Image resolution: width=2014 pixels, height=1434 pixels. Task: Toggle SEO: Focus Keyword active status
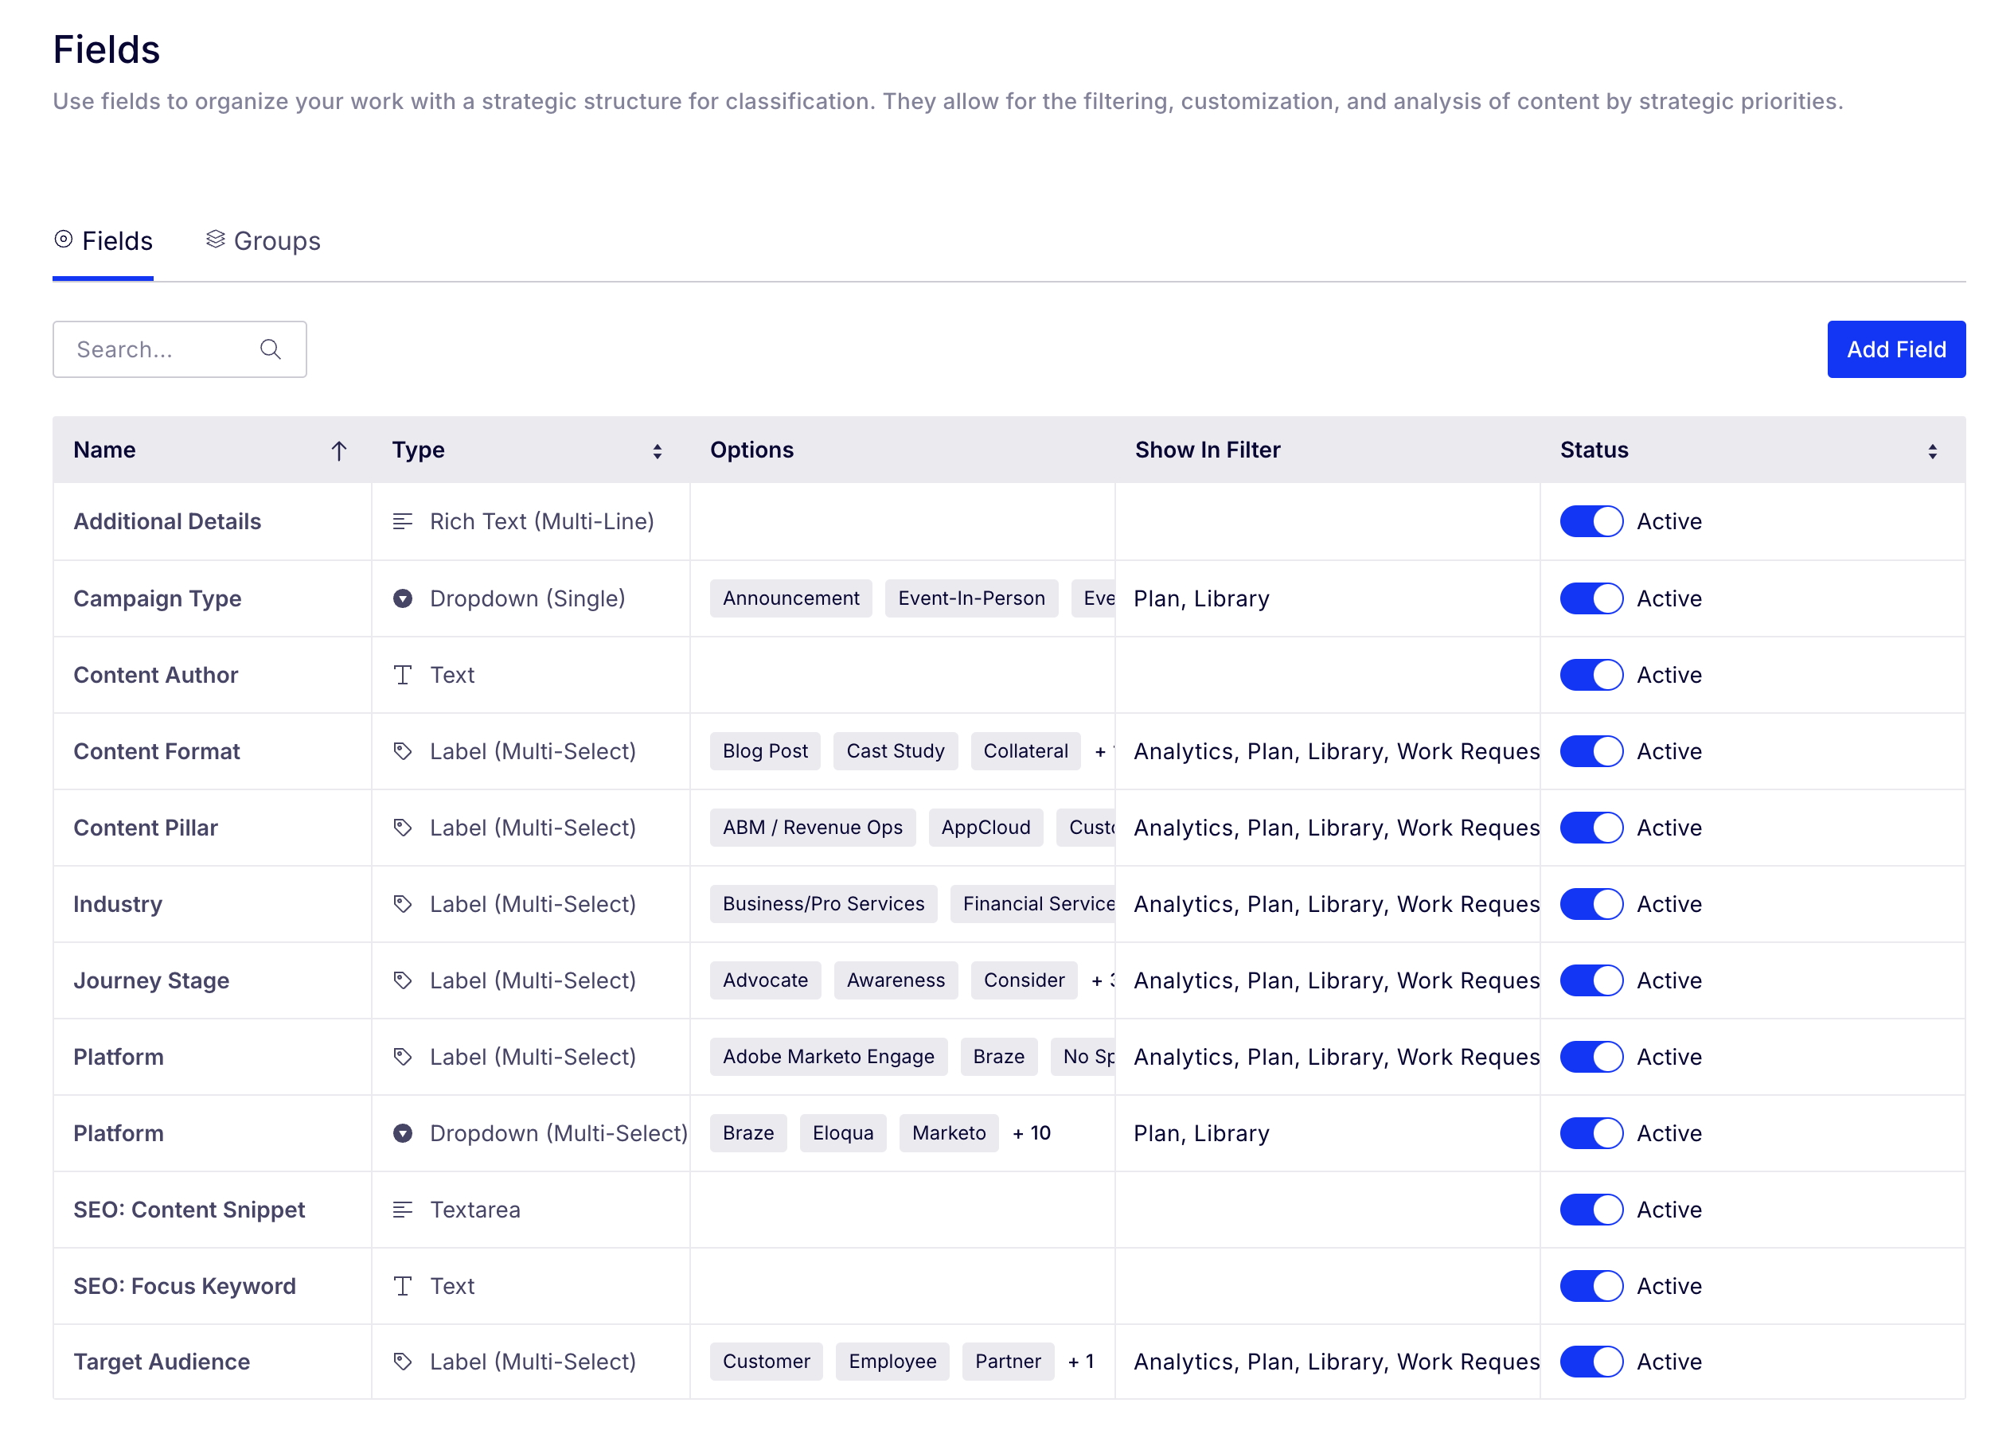1592,1287
